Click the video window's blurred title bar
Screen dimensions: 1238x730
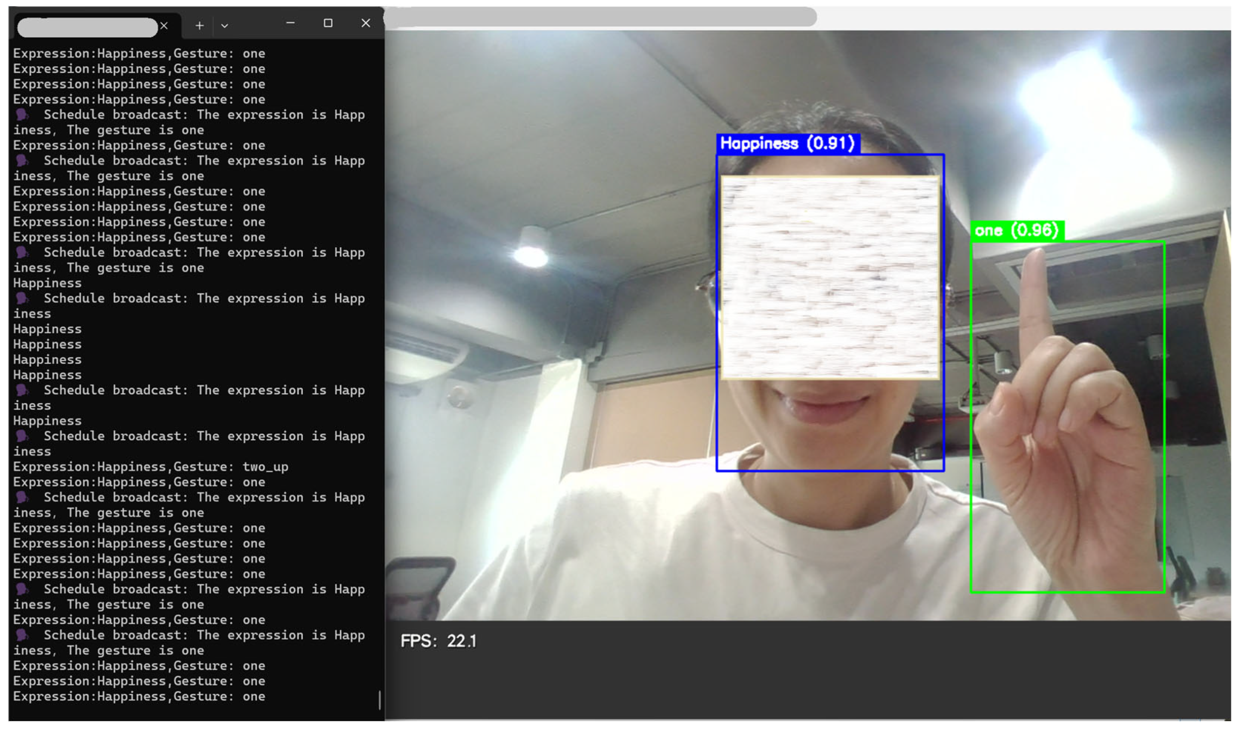click(601, 17)
